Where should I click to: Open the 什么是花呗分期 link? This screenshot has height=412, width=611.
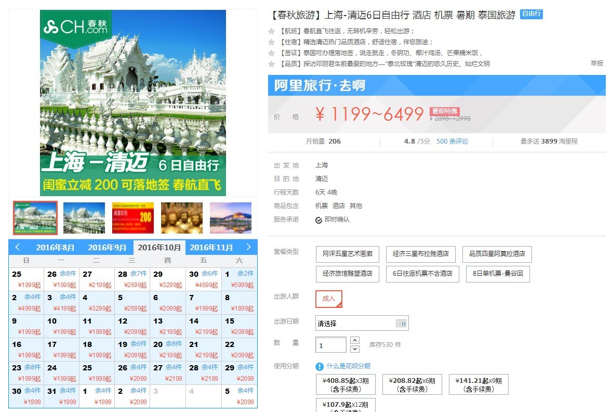tap(348, 366)
